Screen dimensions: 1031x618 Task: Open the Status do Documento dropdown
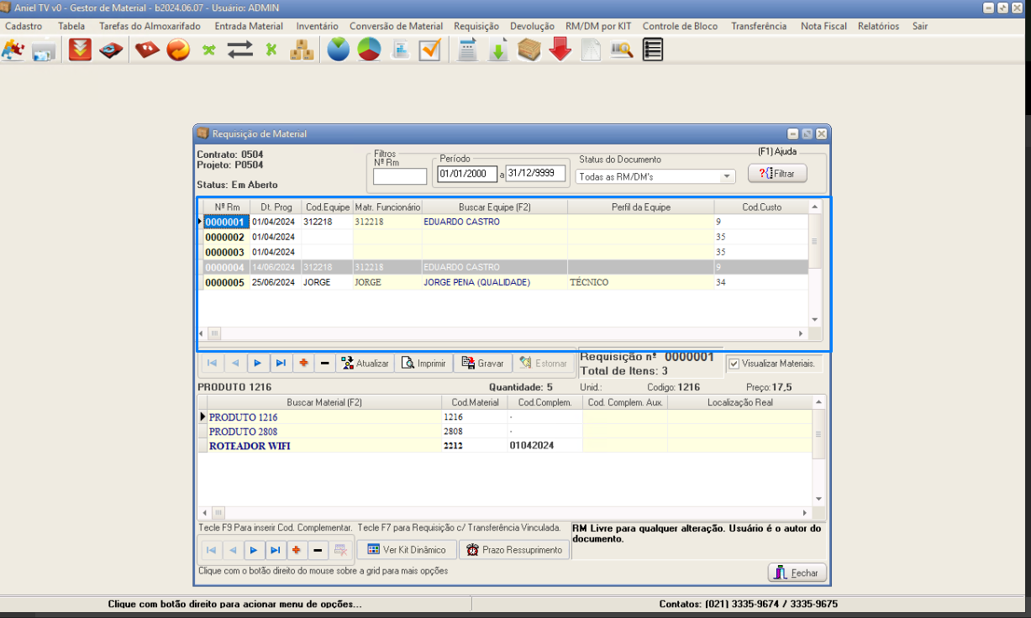point(726,176)
